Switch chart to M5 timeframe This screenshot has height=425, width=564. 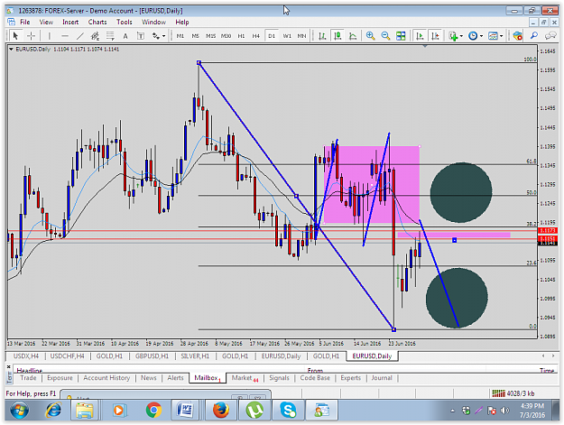point(195,35)
